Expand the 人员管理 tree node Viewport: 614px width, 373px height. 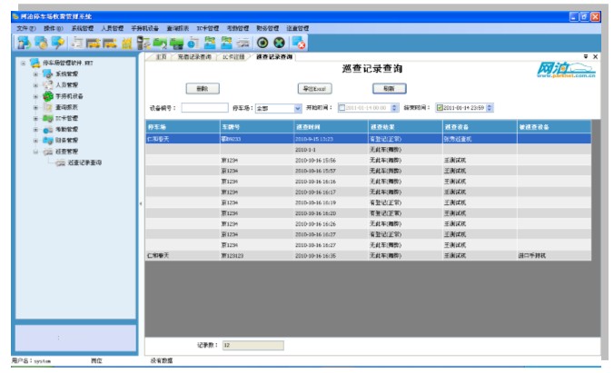pos(35,85)
